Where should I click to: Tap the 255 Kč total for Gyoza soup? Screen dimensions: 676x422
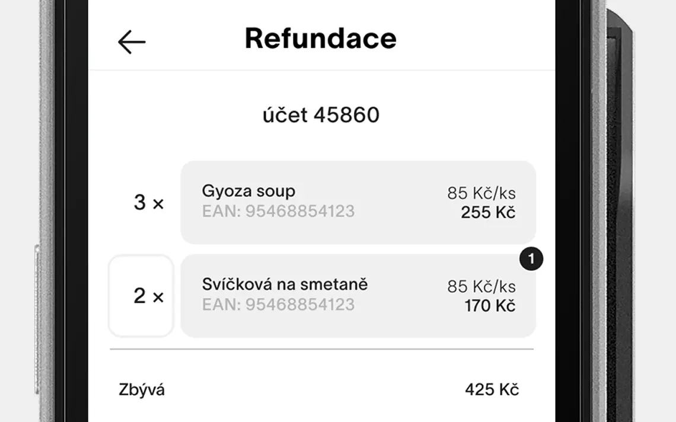coord(488,212)
